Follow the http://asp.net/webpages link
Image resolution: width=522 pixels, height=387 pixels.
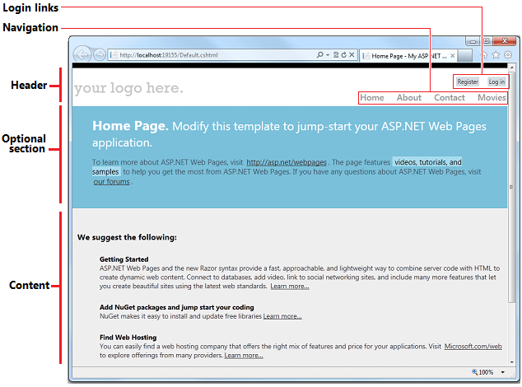[287, 163]
